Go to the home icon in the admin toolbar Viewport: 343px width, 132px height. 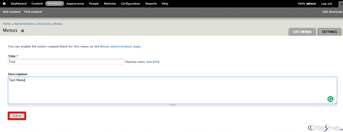pyautogui.click(x=4, y=4)
